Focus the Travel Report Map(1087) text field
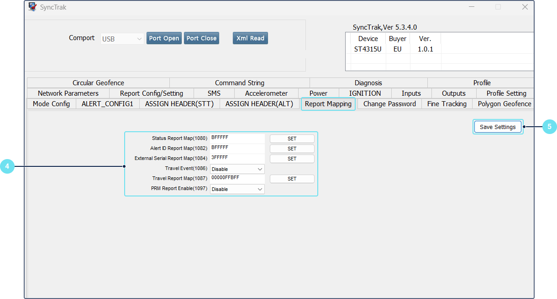The width and height of the screenshot is (557, 299). (237, 178)
